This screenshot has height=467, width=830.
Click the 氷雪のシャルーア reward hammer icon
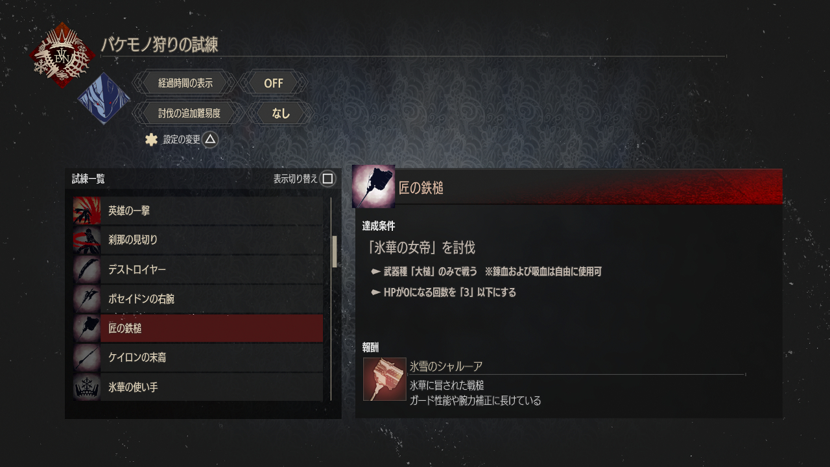tap(385, 379)
